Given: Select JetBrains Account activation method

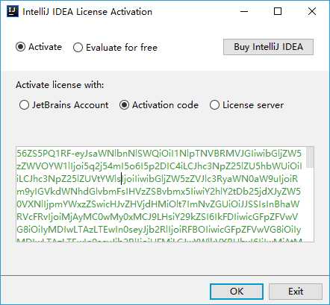Looking at the screenshot, I should pos(24,105).
